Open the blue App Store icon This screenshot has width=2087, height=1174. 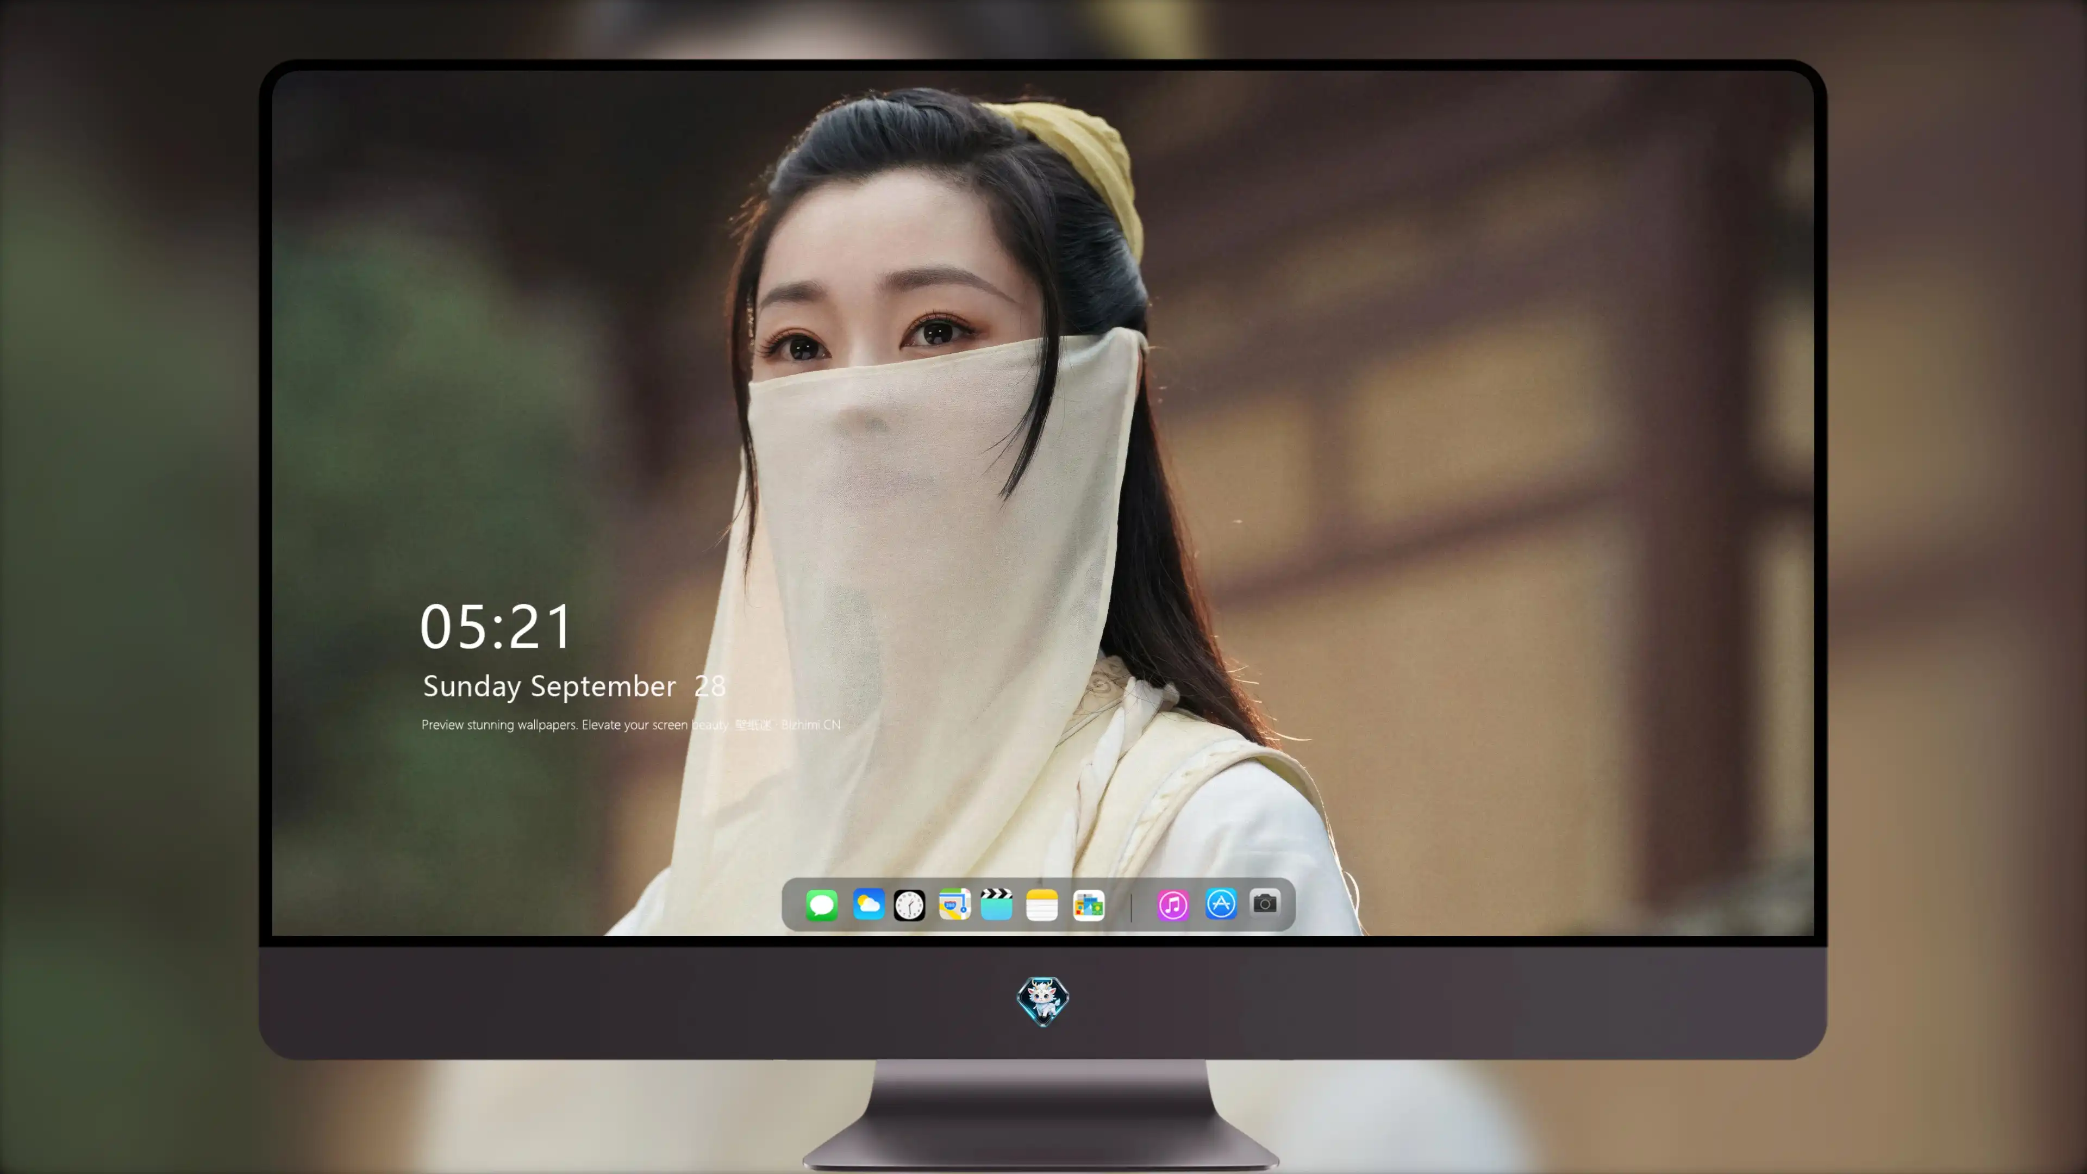1221,904
